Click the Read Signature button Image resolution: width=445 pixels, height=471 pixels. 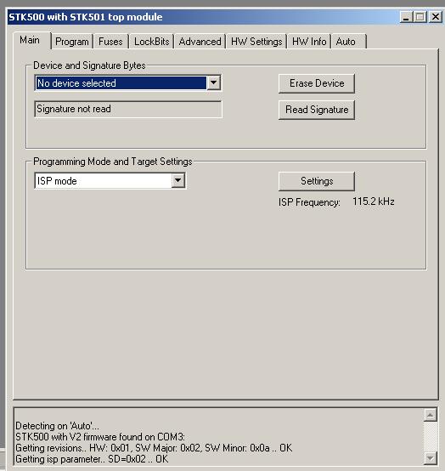click(x=317, y=110)
